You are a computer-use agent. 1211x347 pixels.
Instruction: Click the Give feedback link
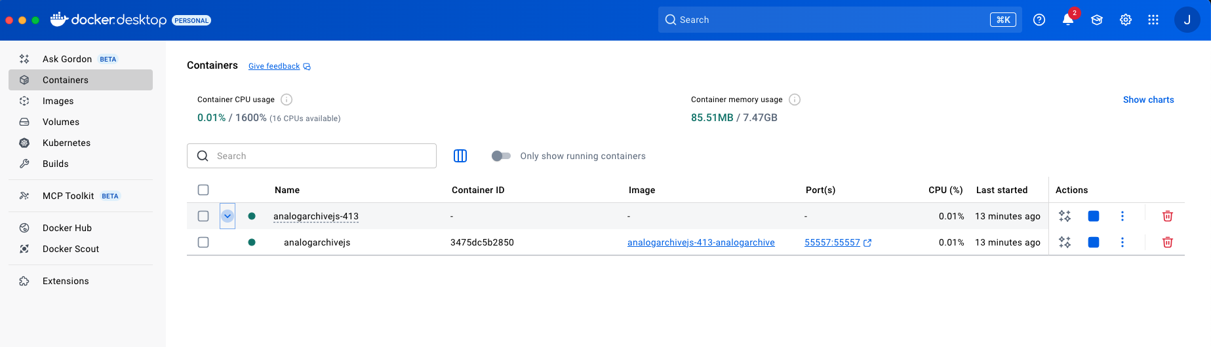274,66
